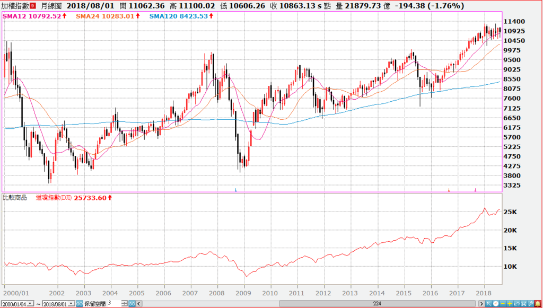Image resolution: width=543 pixels, height=308 pixels.
Task: Click the 11400 price axis label
Action: 513,21
